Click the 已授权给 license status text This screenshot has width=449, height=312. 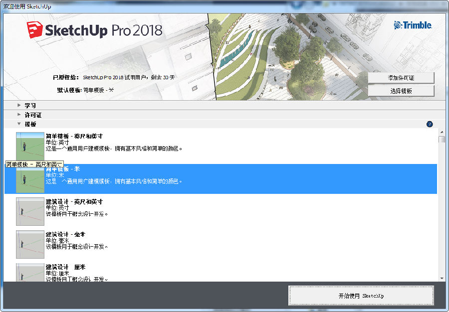click(114, 77)
